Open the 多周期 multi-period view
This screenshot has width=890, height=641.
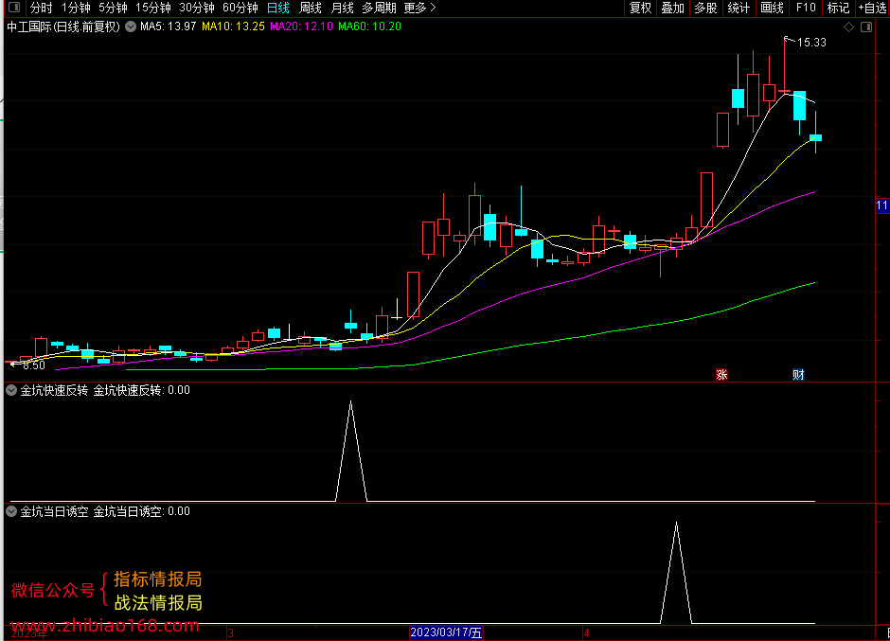point(379,8)
